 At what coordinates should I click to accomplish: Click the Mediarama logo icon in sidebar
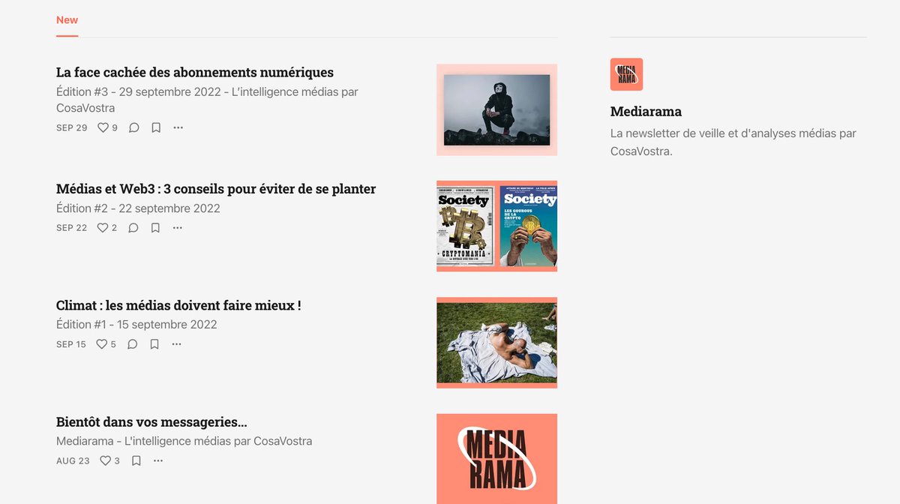(626, 74)
